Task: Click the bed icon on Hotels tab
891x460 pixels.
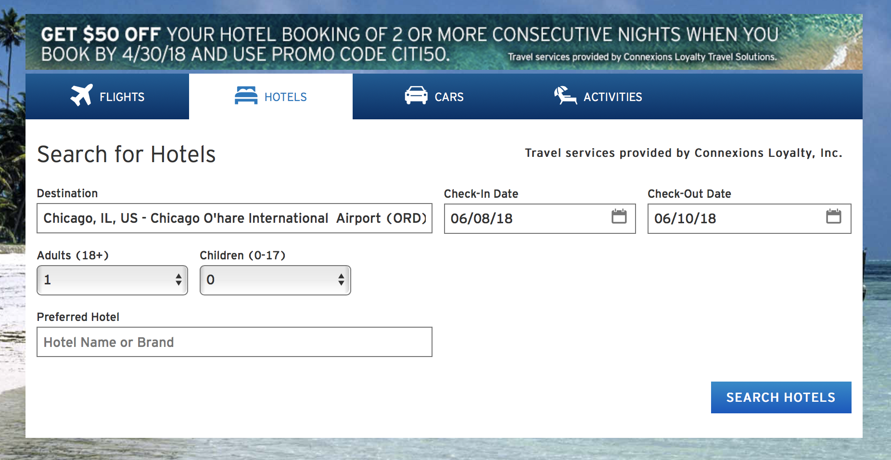Action: (246, 95)
